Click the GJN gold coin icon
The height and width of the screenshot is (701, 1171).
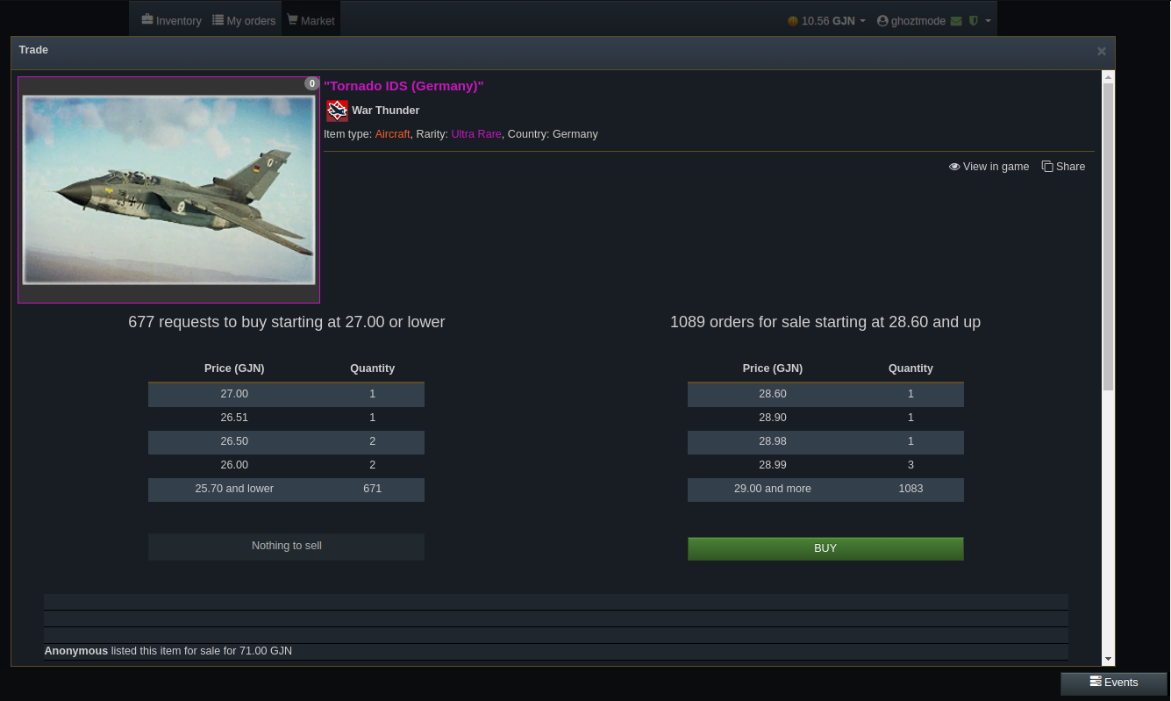(793, 21)
